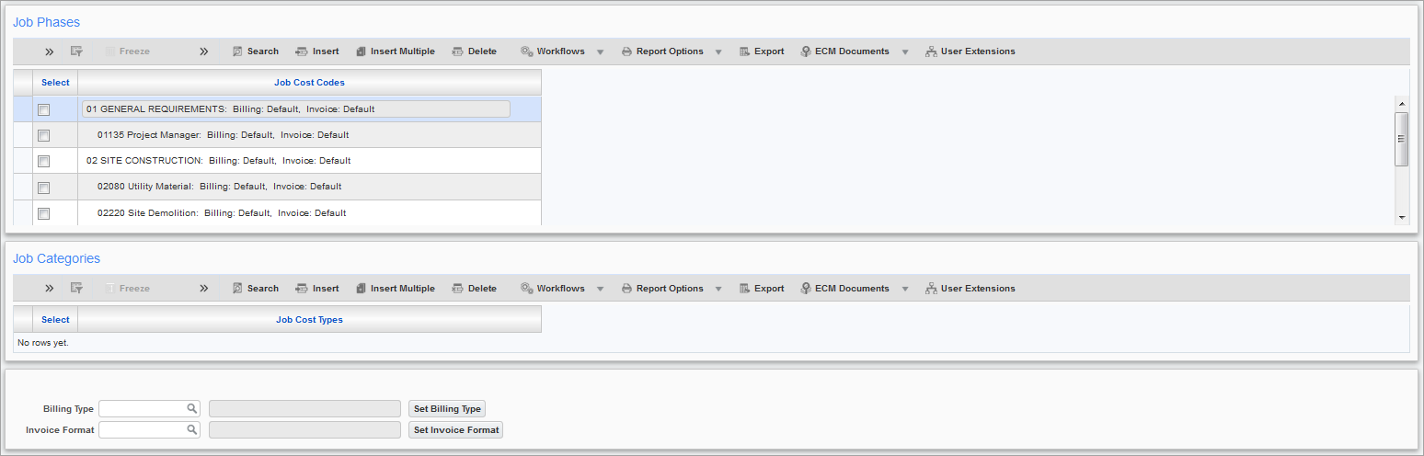1424x456 pixels.
Task: Sort by Job Cost Types column header
Action: point(310,320)
